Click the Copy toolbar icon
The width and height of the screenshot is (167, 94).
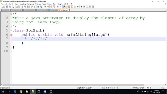[x=25, y=7]
